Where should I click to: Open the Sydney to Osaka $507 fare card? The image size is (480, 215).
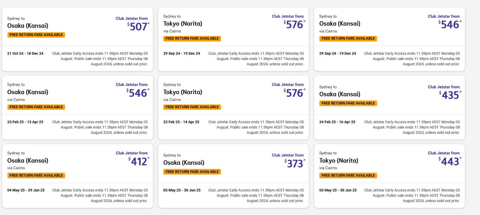[x=77, y=39]
